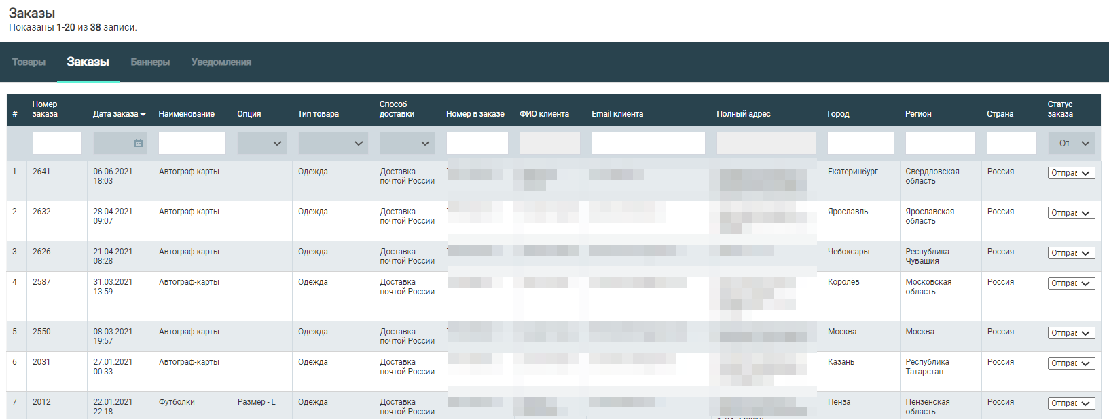The height and width of the screenshot is (419, 1109).
Task: Sort by Email клиента column header
Action: (617, 114)
